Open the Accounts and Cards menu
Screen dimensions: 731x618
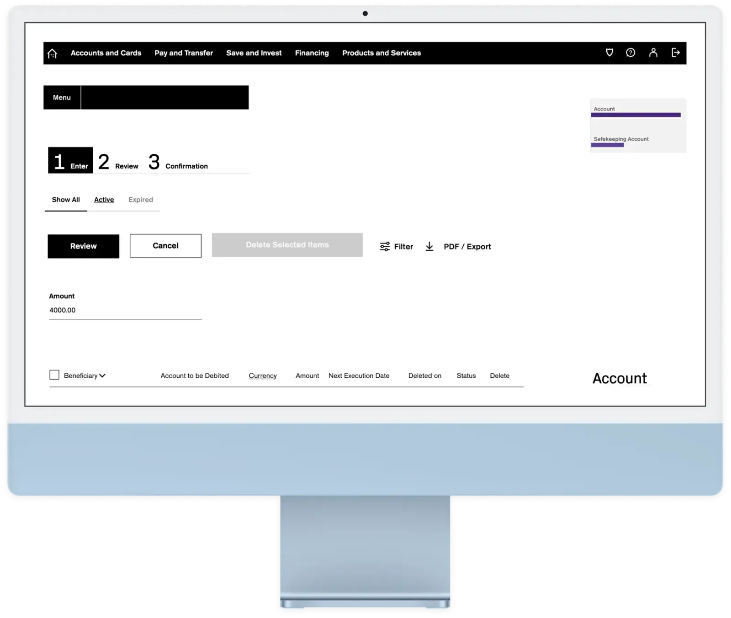click(x=106, y=53)
